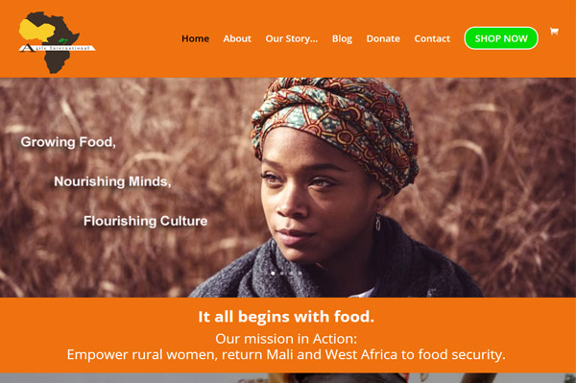Click the 'Growing Food,' slide caption
Viewport: 576px width, 383px height.
68,142
